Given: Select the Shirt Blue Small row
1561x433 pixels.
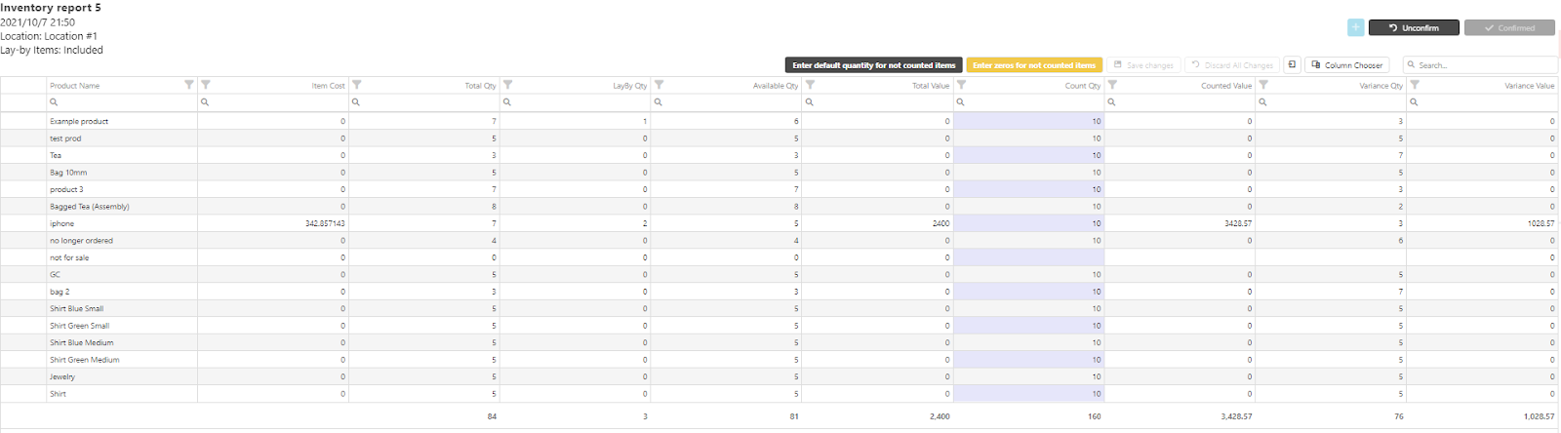Looking at the screenshot, I should pos(76,308).
